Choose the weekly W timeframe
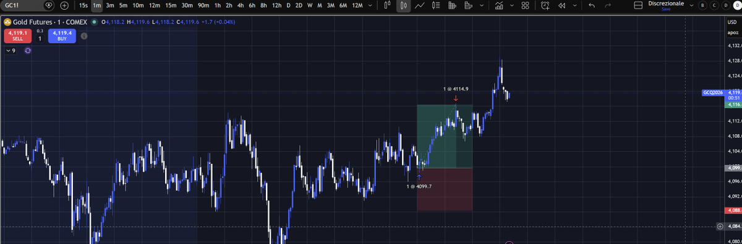742x244 pixels. (310, 6)
